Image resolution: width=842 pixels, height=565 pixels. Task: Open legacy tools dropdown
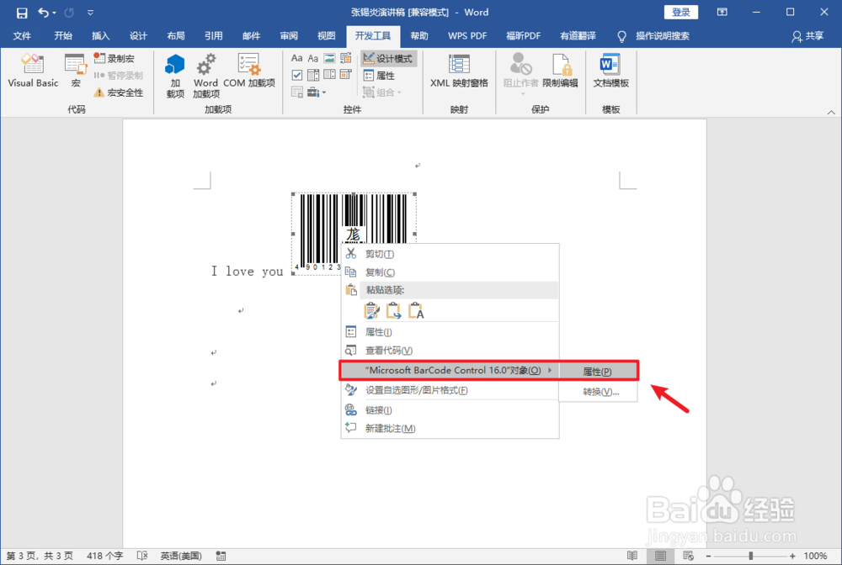317,92
